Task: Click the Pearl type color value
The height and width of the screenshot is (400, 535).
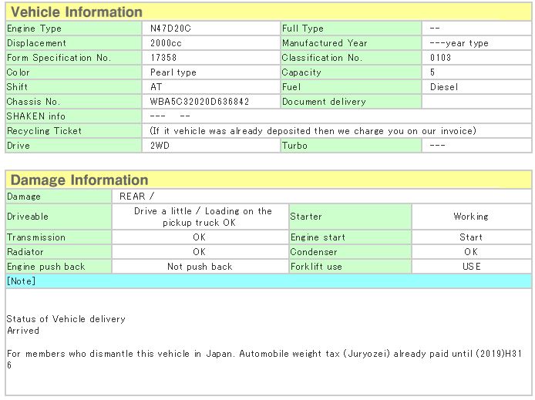Action: click(x=173, y=72)
